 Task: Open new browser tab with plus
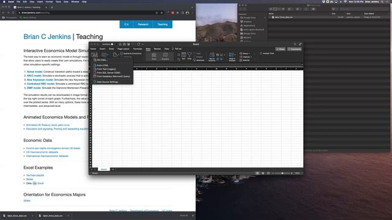51,7
